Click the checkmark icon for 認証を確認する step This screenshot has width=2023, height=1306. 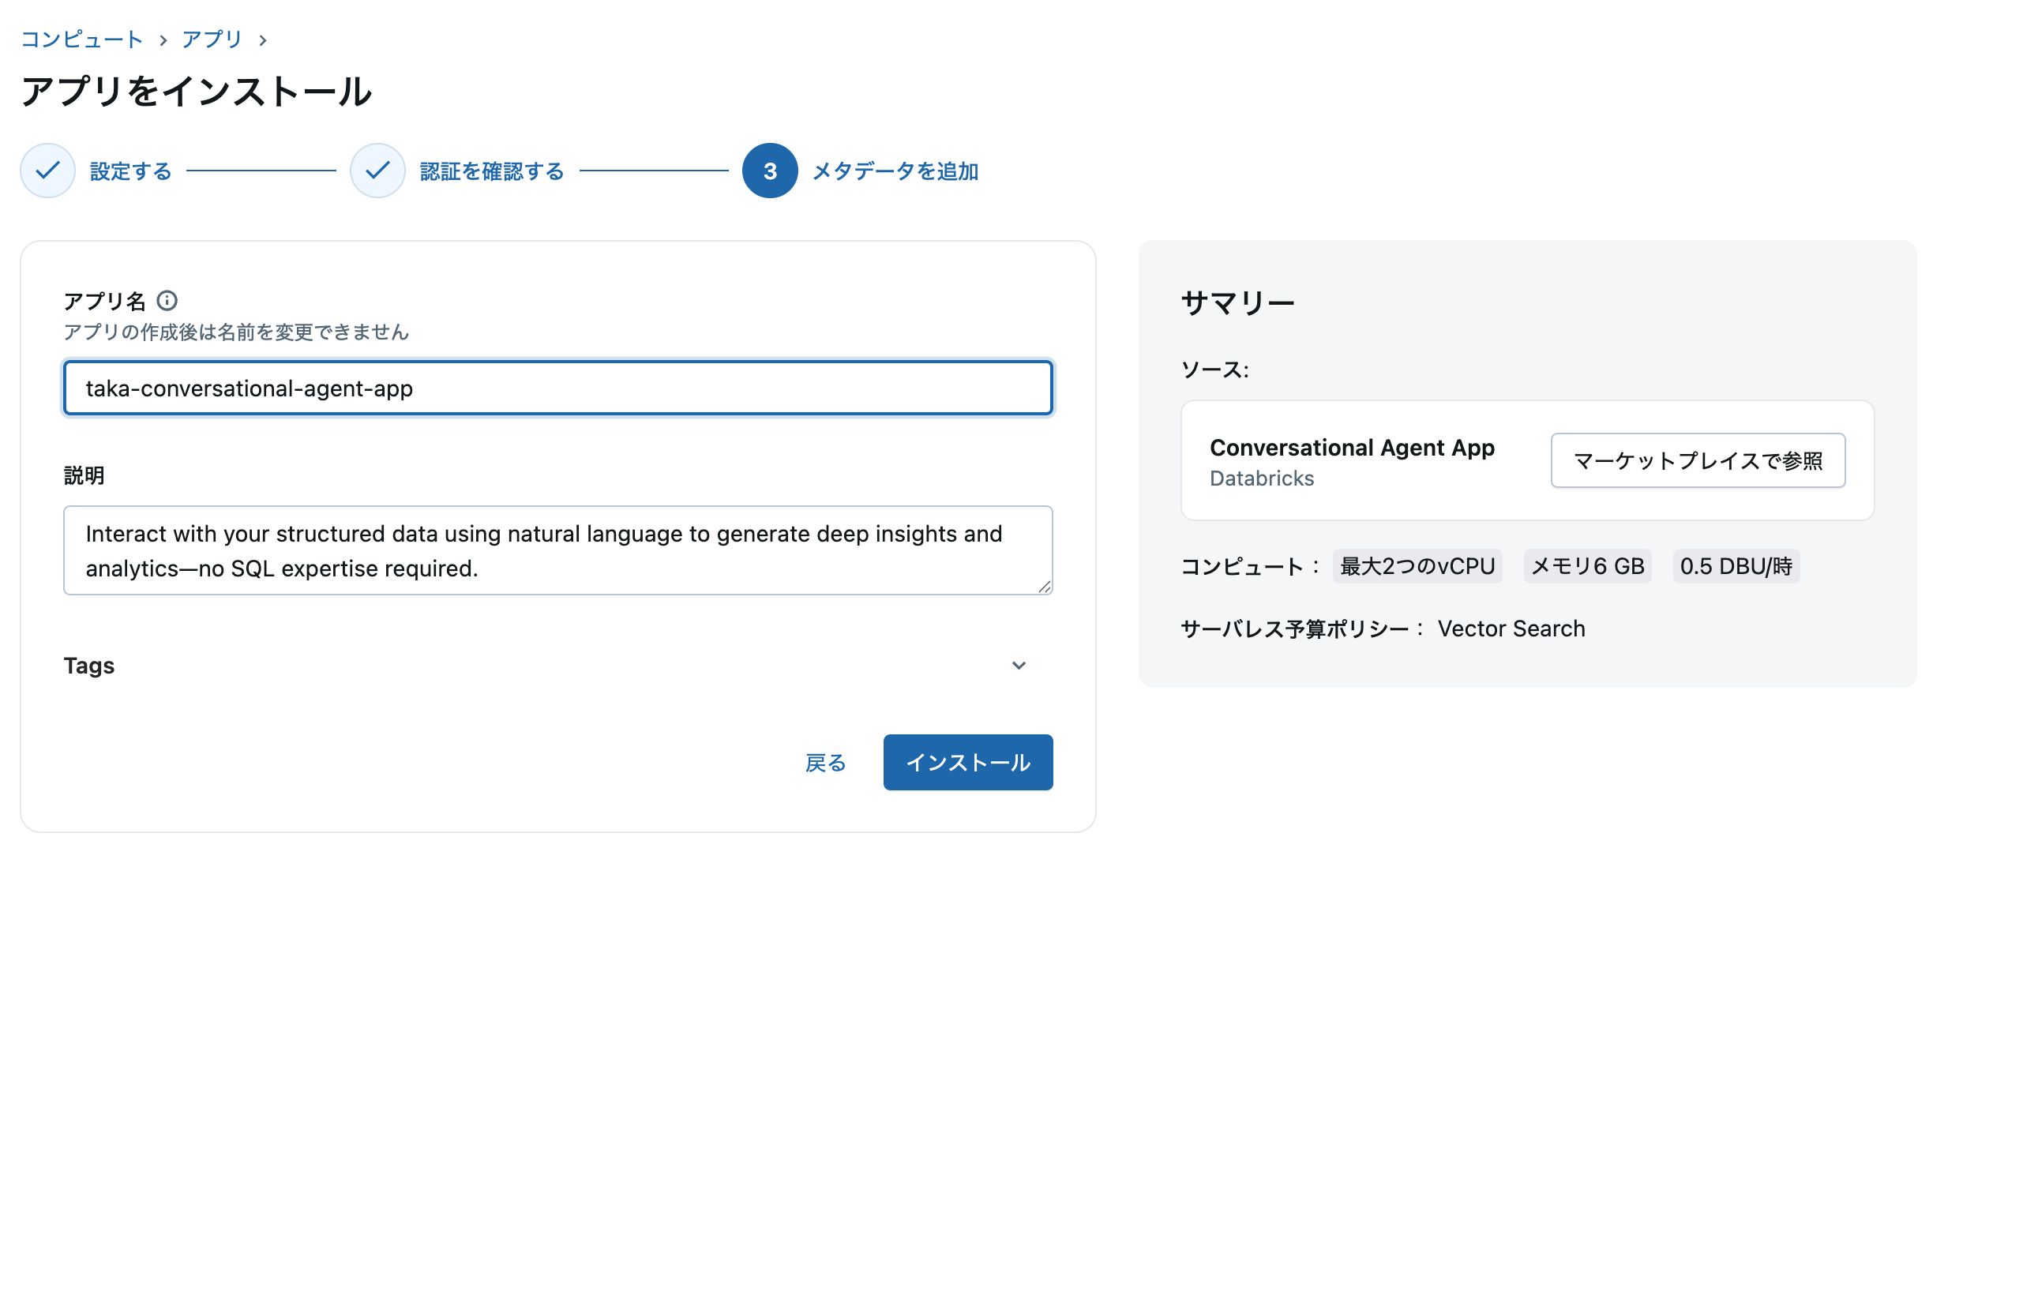click(x=377, y=171)
